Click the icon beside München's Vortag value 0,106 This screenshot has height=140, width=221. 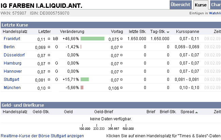pyautogui.click(x=121, y=88)
